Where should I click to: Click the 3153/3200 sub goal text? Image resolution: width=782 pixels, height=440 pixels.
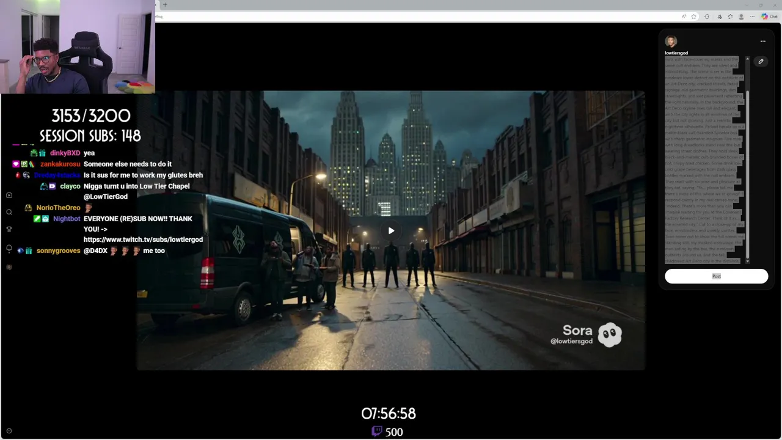click(x=91, y=116)
